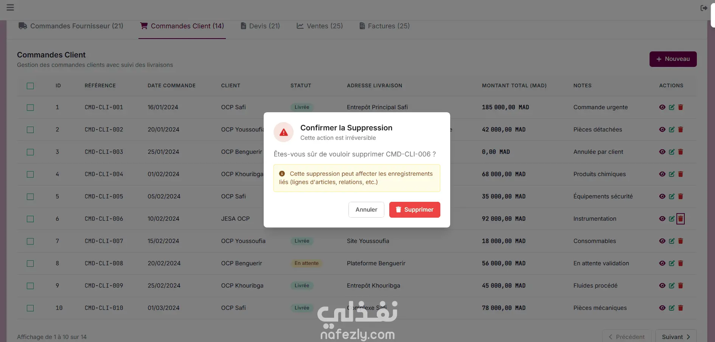Viewport: 715px width, 342px height.
Task: Confirm deletion with Supprimer button
Action: tap(415, 210)
